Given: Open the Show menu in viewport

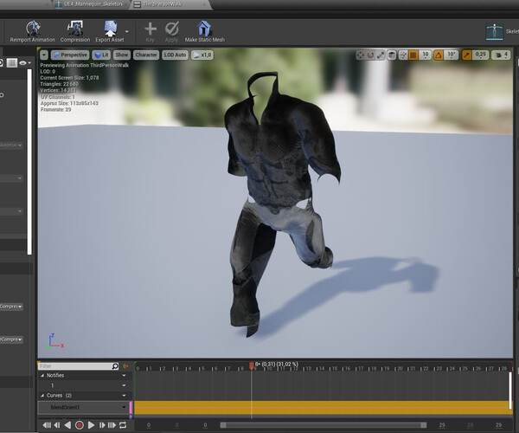Looking at the screenshot, I should pyautogui.click(x=122, y=55).
